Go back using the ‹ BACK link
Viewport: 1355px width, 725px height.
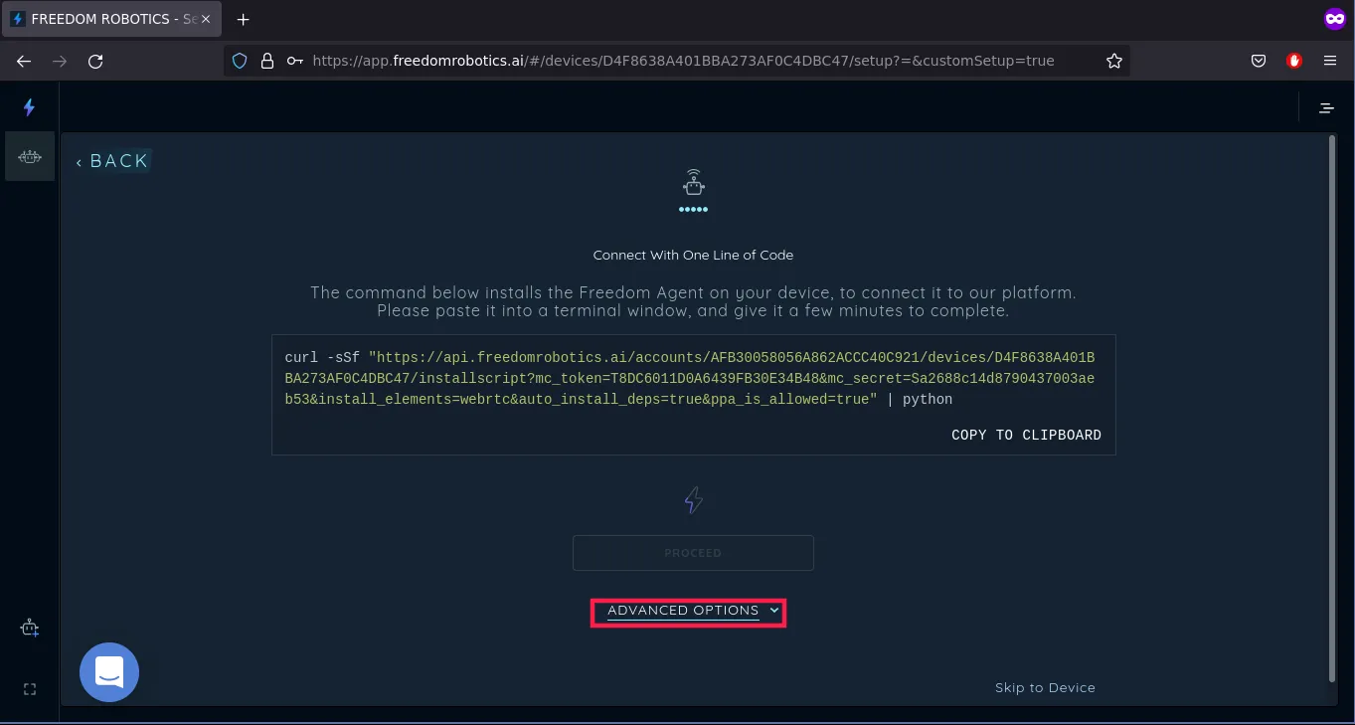[x=112, y=161]
